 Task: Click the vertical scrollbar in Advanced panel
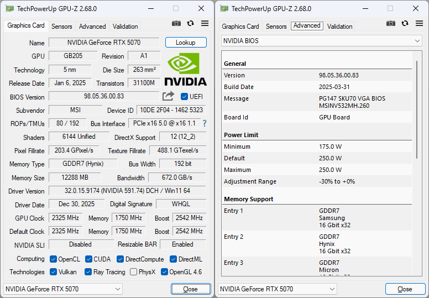point(417,109)
